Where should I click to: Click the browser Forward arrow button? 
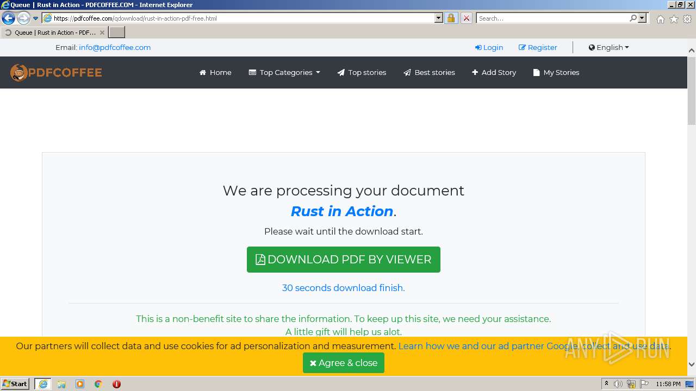(x=23, y=18)
